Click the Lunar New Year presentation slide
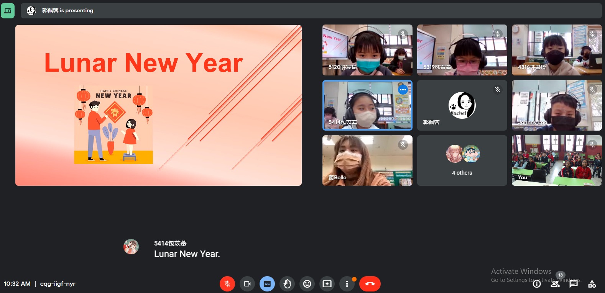The height and width of the screenshot is (293, 605). 158,105
